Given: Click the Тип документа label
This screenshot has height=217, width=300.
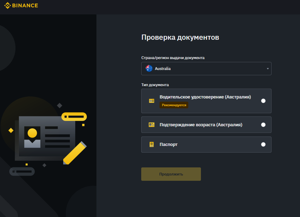Looking at the screenshot, I should [x=155, y=85].
